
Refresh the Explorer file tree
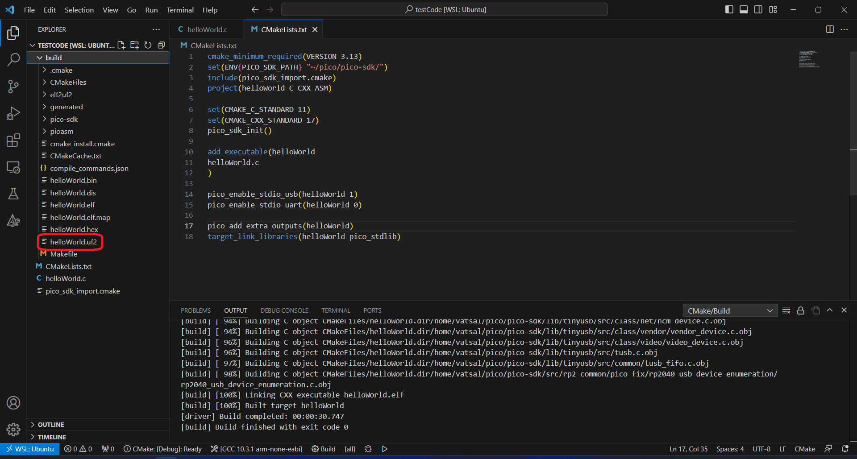click(x=148, y=45)
